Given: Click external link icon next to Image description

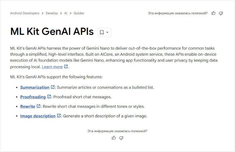Looking at the screenshot, I should click(x=59, y=116).
